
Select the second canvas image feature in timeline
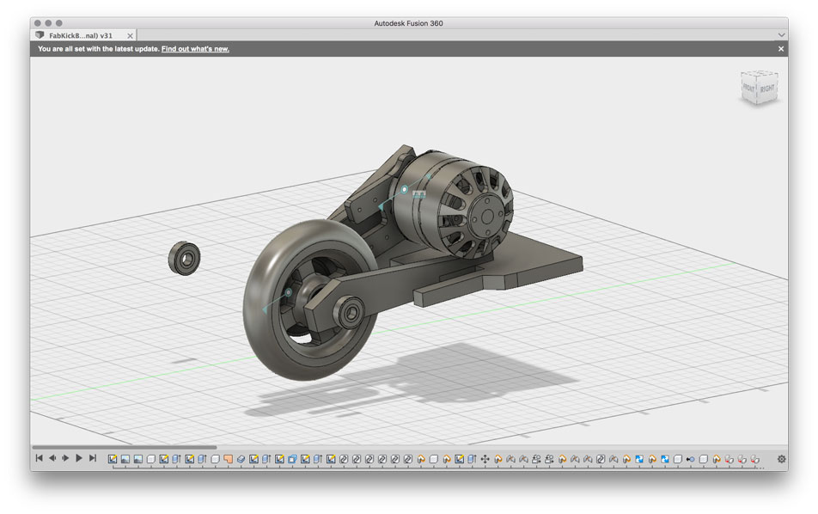[138, 459]
